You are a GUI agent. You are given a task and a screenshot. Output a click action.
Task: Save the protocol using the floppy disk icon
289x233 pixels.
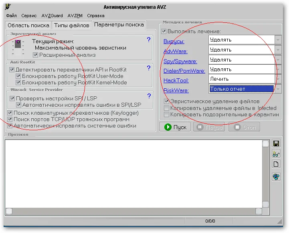tap(276, 143)
